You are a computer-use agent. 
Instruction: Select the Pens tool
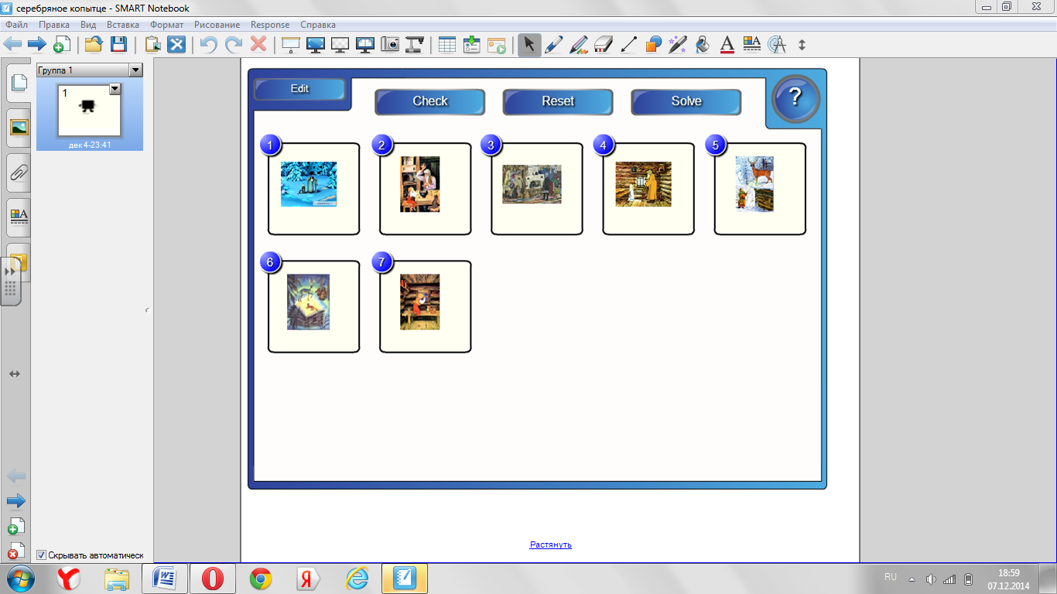tap(553, 44)
